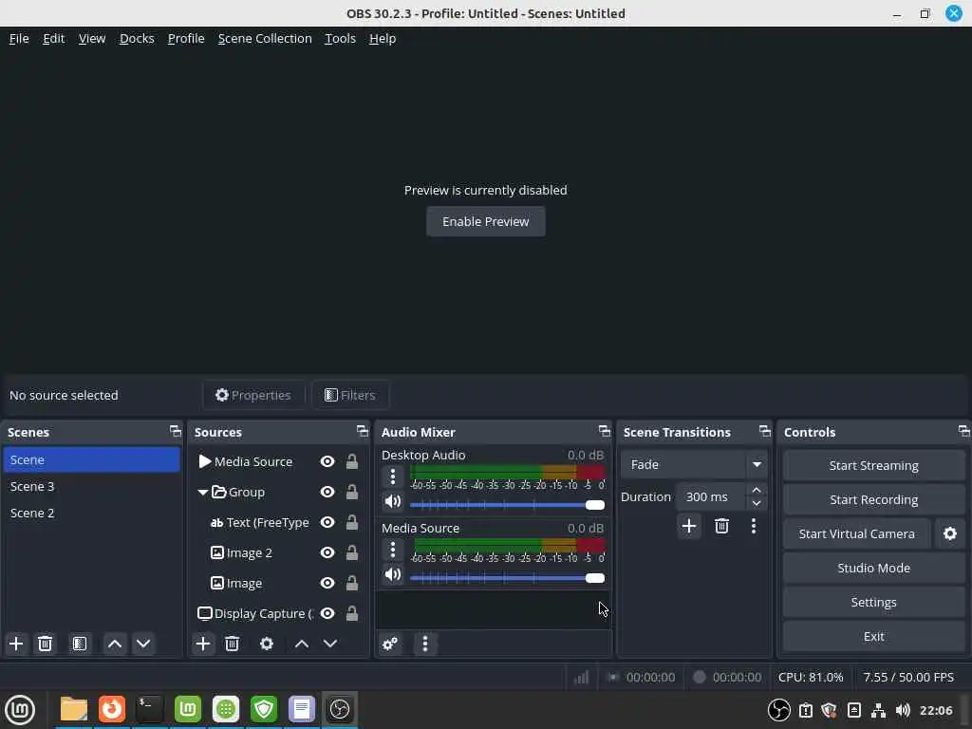Click Media Source volume slider handle

tap(594, 578)
